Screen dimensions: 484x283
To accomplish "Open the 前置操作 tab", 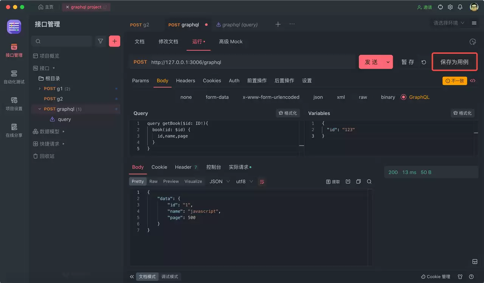I will click(x=257, y=81).
